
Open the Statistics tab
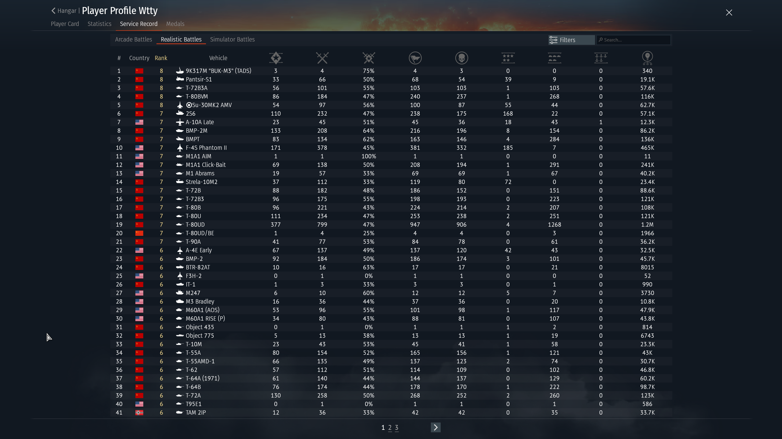point(99,24)
